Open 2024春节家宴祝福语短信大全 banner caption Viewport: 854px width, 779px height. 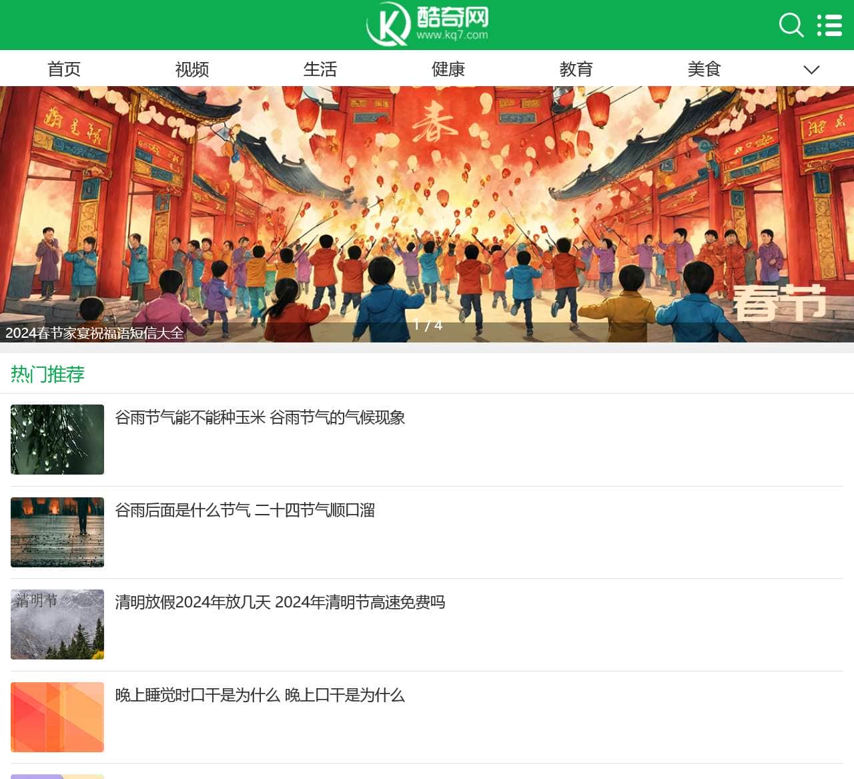[95, 333]
